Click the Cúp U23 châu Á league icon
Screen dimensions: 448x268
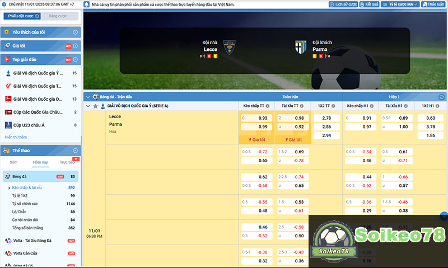pos(8,125)
